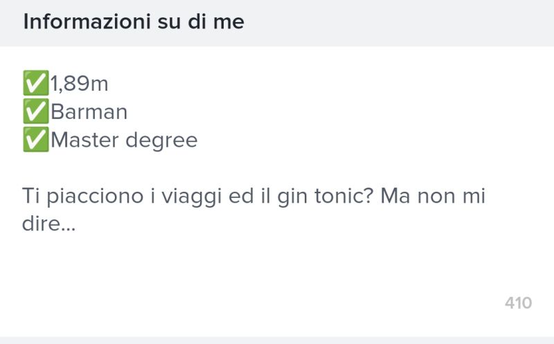Image resolution: width=554 pixels, height=344 pixels.
Task: Click the green checkmark before 1,89m
Action: pyautogui.click(x=36, y=84)
